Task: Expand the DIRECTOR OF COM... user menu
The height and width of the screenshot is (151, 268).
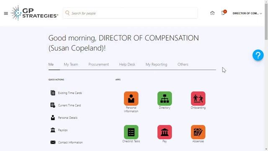Action: (x=247, y=13)
